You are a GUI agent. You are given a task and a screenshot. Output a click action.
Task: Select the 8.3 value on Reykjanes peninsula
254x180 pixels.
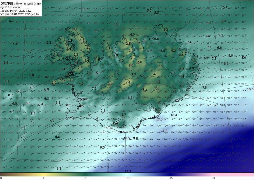click(72, 118)
